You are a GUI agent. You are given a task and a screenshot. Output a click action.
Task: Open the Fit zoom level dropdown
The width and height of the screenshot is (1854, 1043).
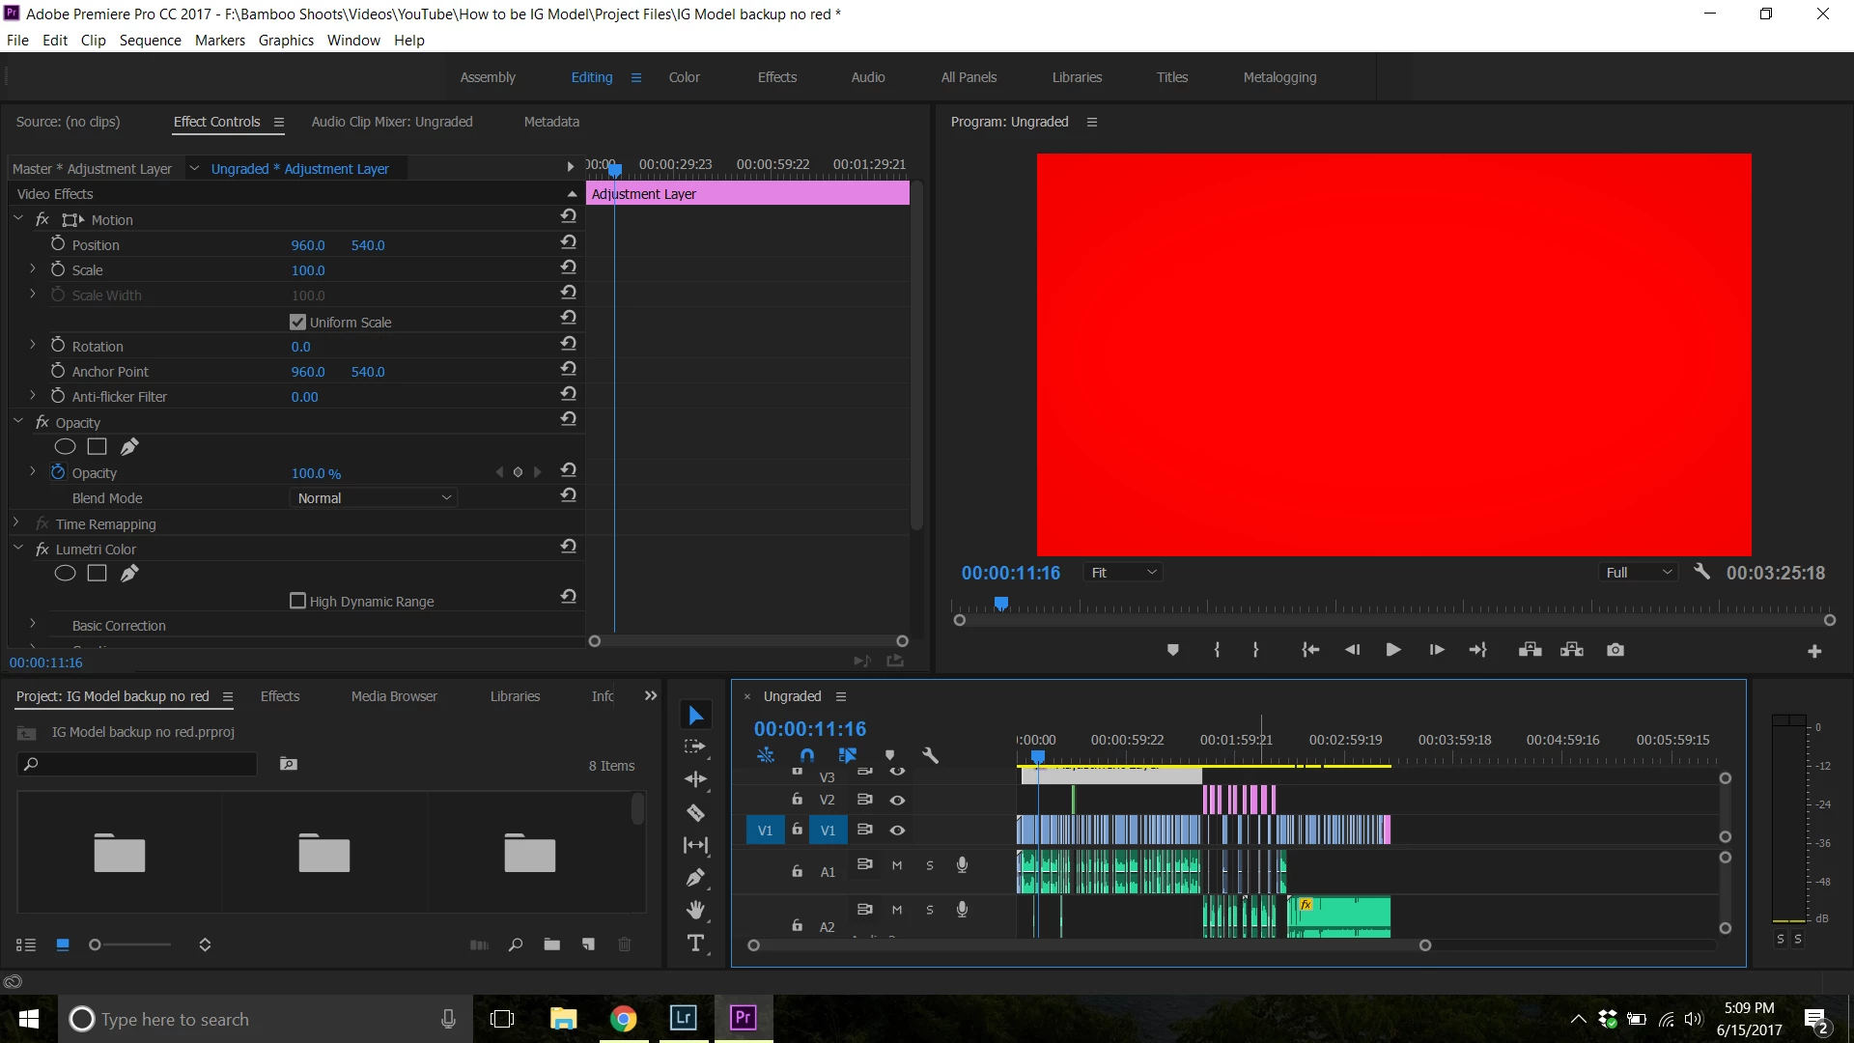[1123, 573]
